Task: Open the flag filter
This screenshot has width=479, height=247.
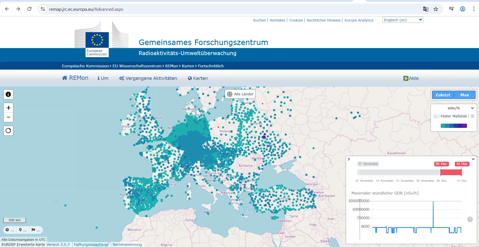Action: (36, 230)
